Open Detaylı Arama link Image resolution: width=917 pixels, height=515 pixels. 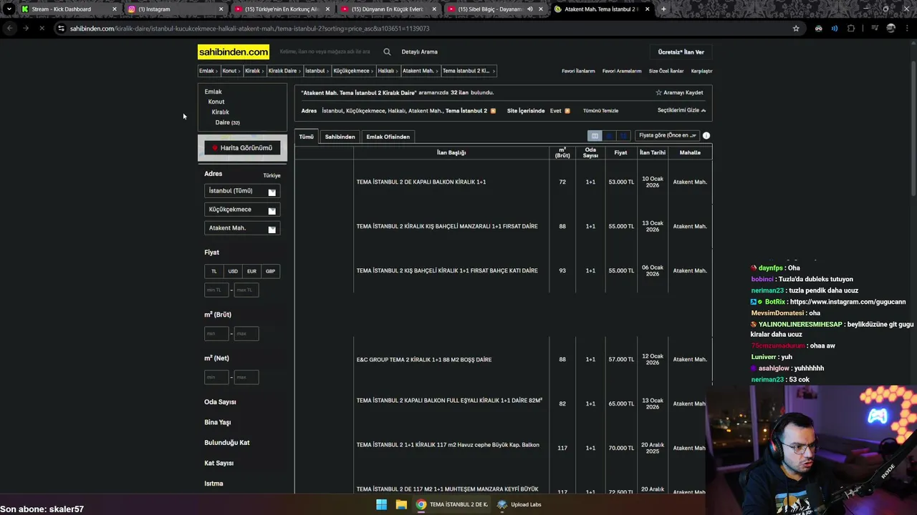419,51
